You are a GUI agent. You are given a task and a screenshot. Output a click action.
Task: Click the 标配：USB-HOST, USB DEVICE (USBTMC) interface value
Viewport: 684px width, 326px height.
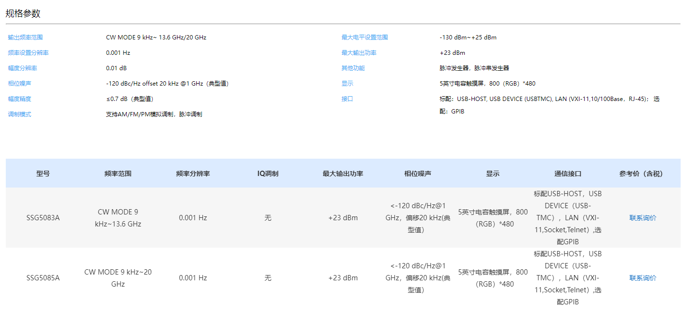pos(550,105)
